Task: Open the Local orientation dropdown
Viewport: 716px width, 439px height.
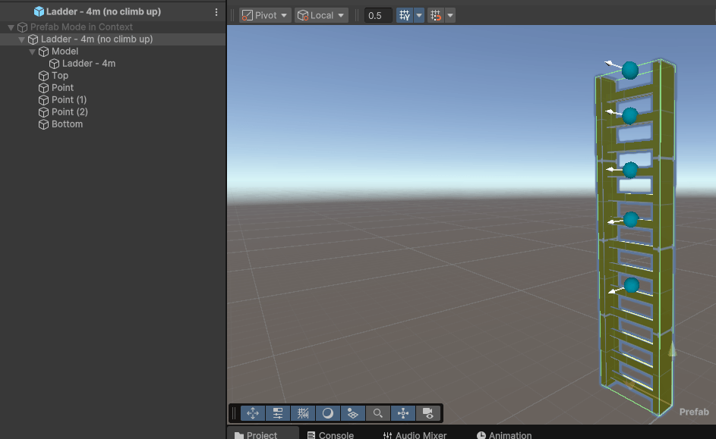Action: click(321, 15)
